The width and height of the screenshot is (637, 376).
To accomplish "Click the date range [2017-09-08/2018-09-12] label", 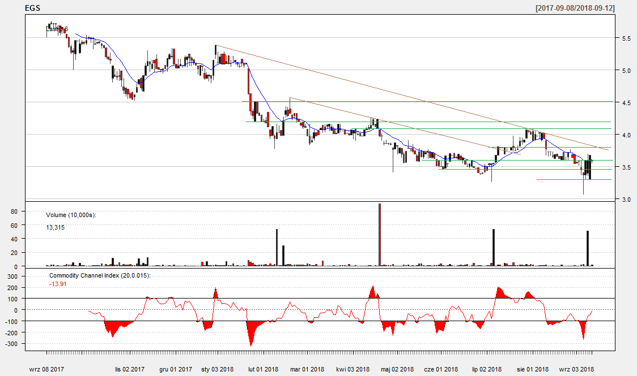I will point(575,8).
